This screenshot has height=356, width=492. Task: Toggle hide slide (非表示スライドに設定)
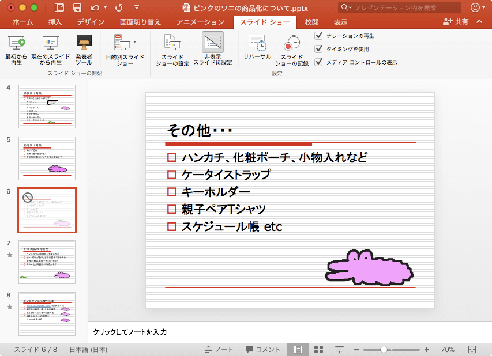(212, 49)
